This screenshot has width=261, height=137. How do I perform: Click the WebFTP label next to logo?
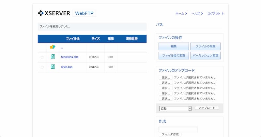pos(84,13)
